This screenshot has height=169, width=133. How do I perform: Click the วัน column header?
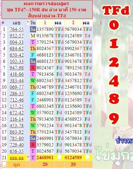(x=33, y=23)
